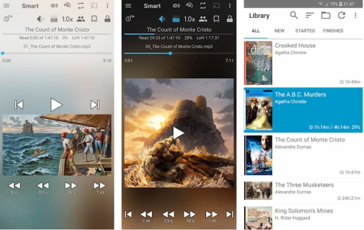Forward 1 minute in dark player
Viewport: 364px width, 230px height.
[x=212, y=216]
